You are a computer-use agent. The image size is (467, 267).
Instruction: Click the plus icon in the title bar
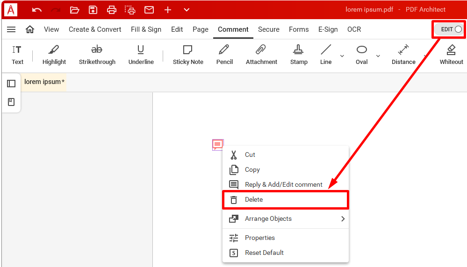(x=168, y=10)
